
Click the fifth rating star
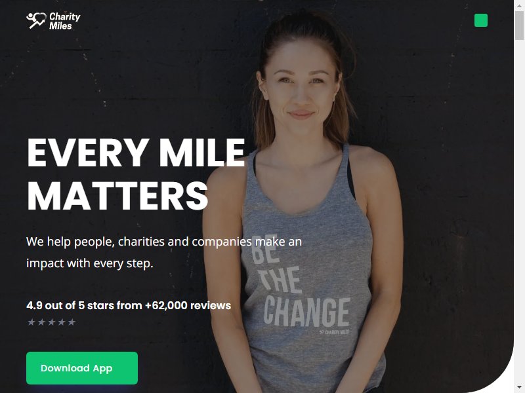pyautogui.click(x=72, y=322)
